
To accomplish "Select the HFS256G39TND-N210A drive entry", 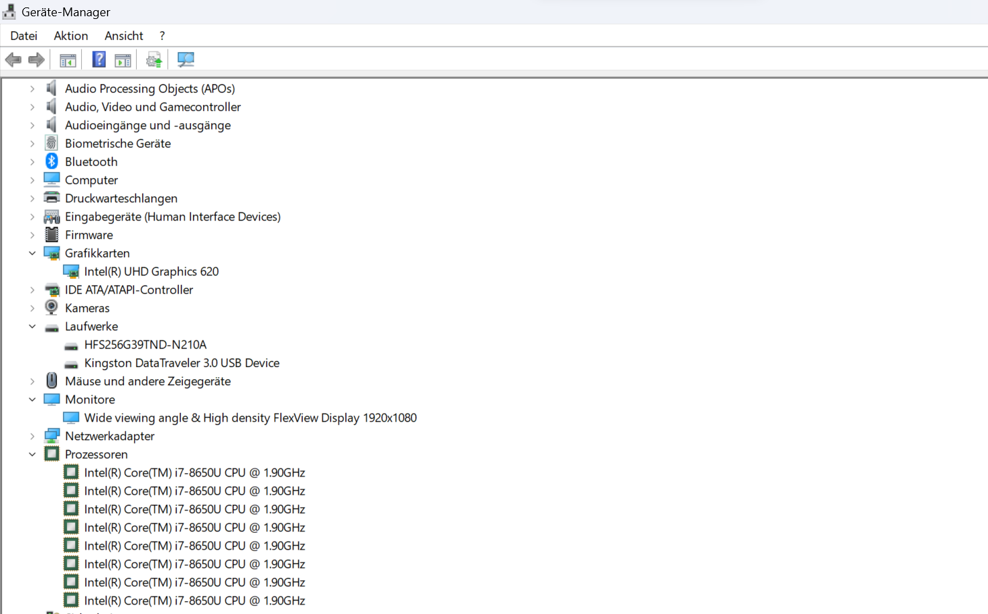I will click(x=146, y=345).
